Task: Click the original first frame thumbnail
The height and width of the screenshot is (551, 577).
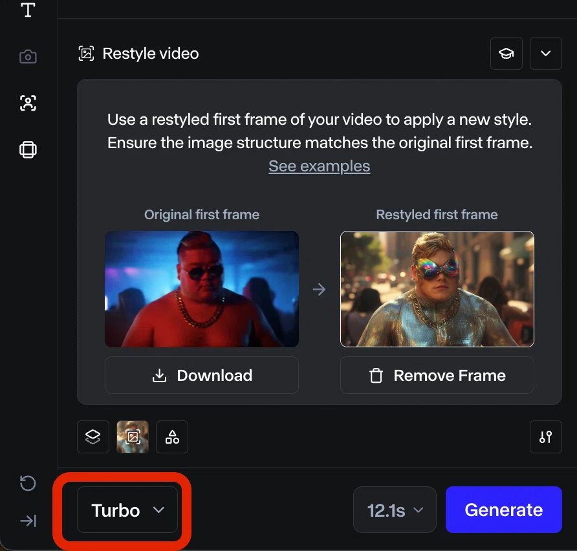Action: 202,289
